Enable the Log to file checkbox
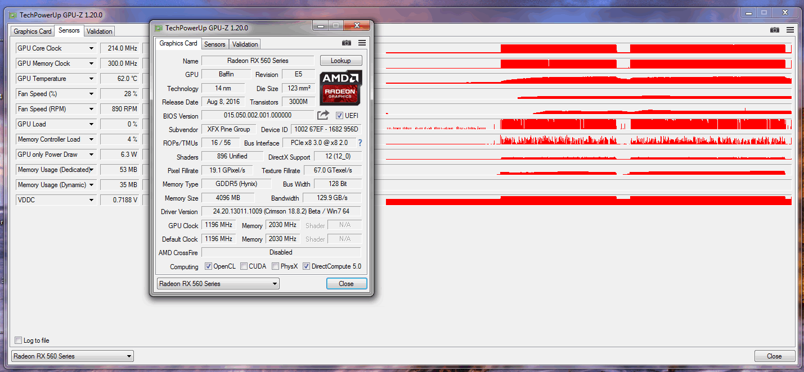The image size is (804, 372). (x=19, y=341)
